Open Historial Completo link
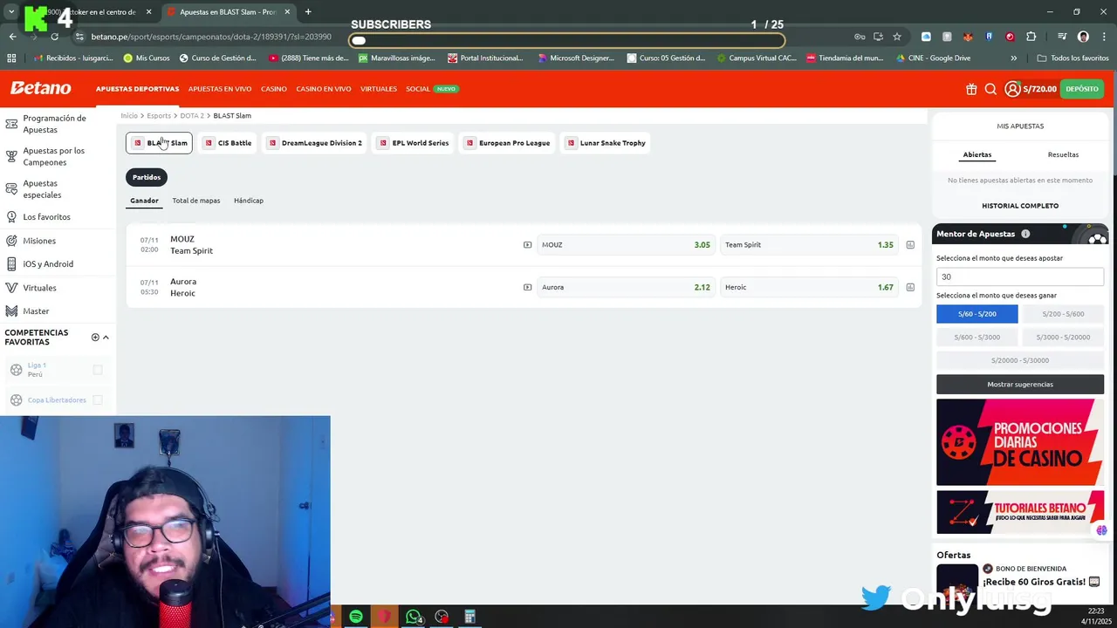This screenshot has width=1117, height=628. click(x=1020, y=206)
